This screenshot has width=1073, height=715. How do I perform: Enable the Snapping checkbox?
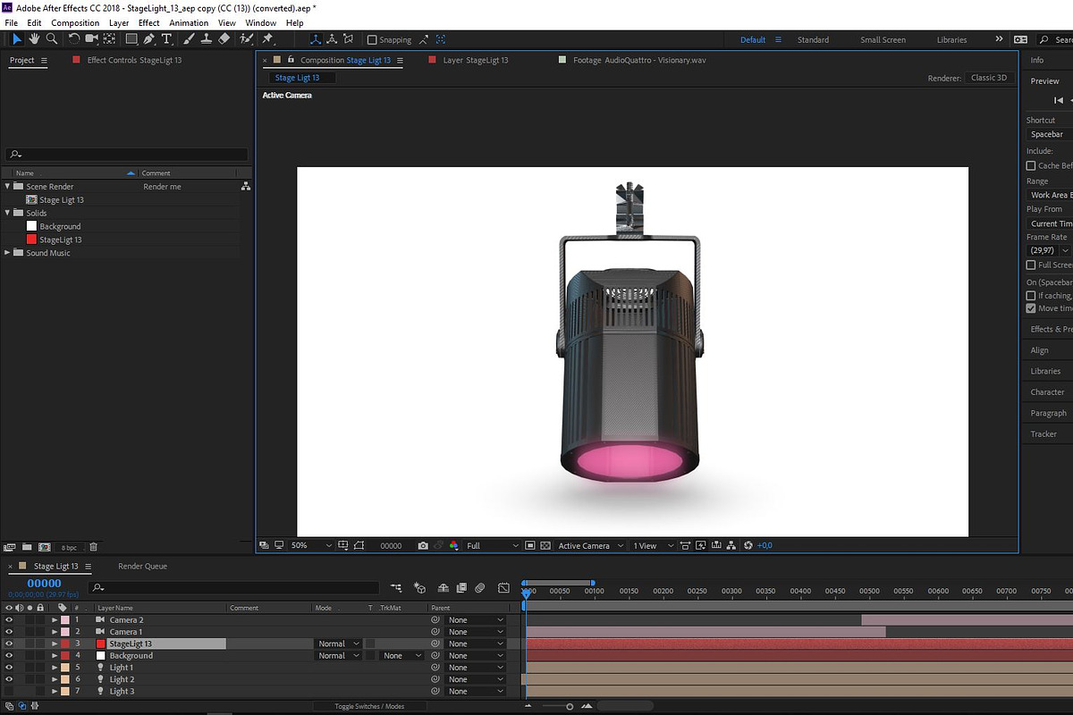tap(373, 40)
